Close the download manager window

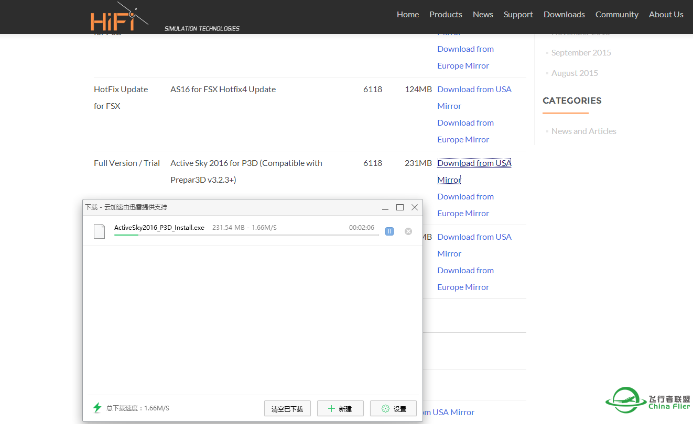(415, 207)
